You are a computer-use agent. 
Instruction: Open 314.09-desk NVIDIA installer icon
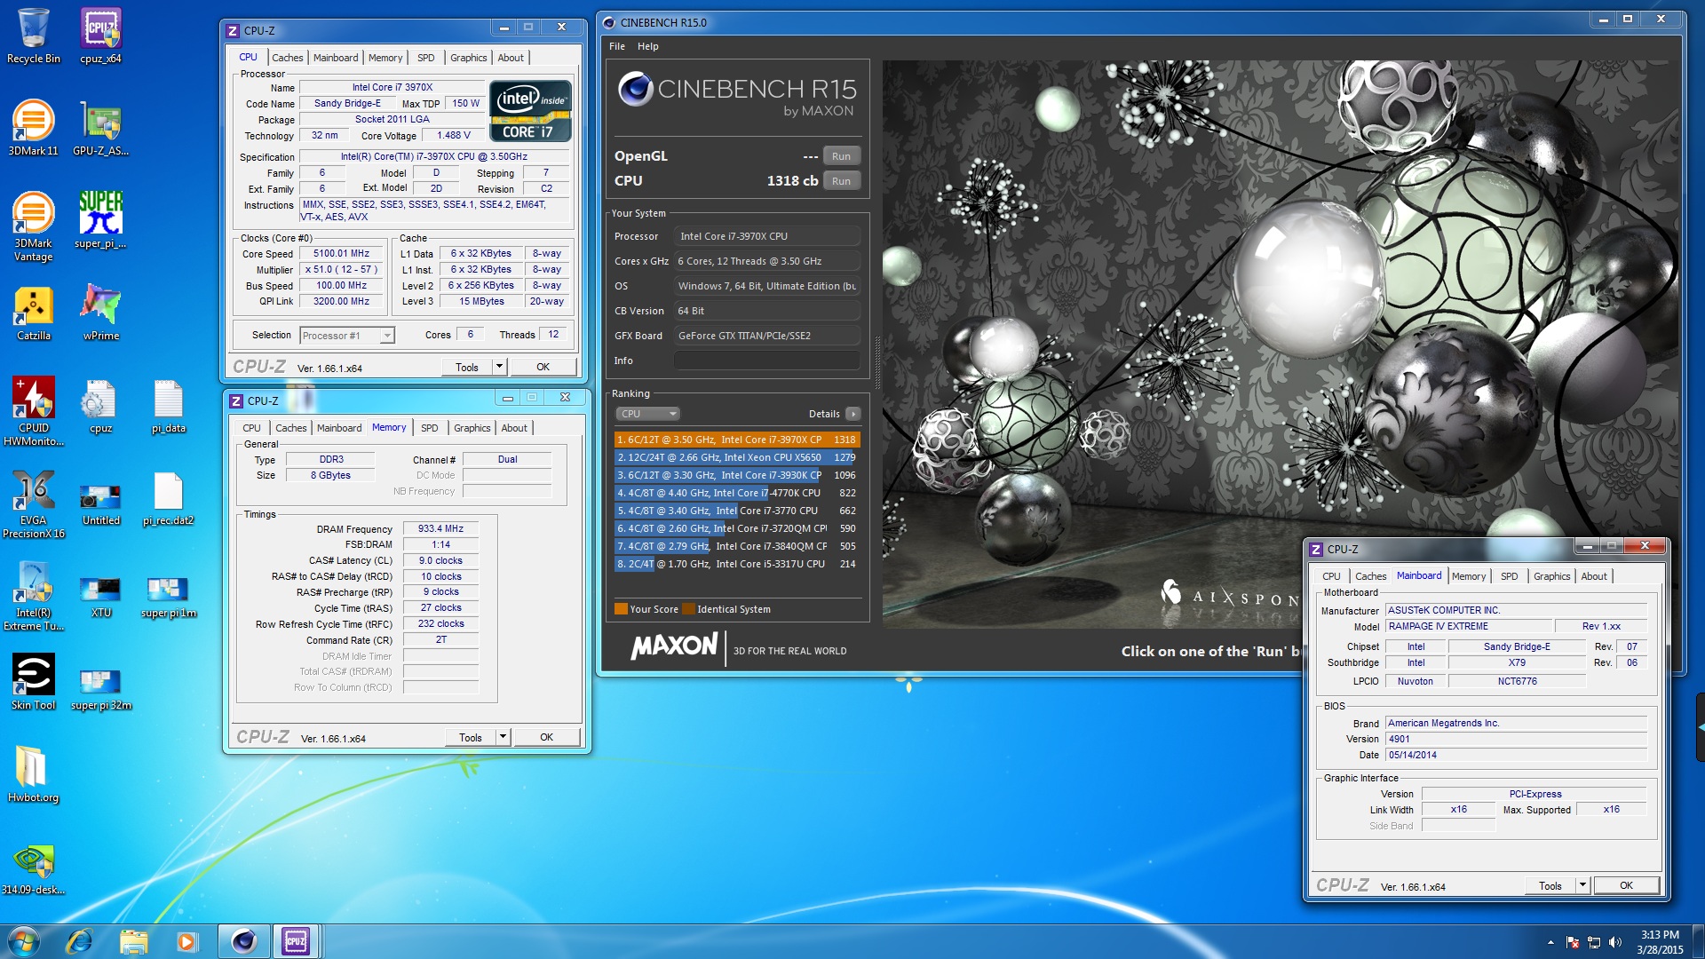[33, 868]
